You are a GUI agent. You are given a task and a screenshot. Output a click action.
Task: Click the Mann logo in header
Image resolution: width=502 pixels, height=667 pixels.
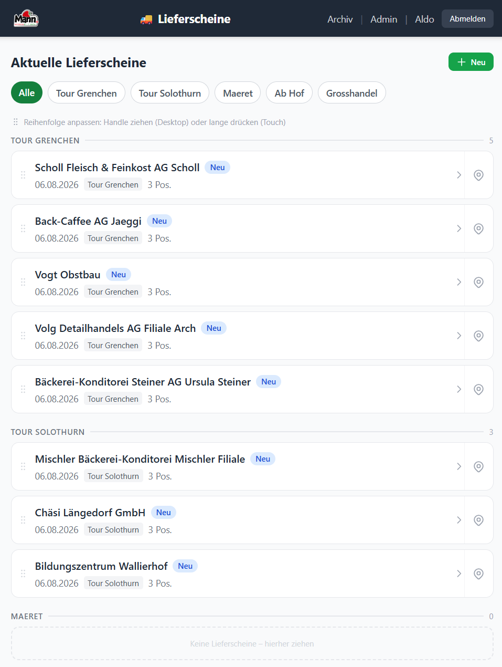coord(26,18)
